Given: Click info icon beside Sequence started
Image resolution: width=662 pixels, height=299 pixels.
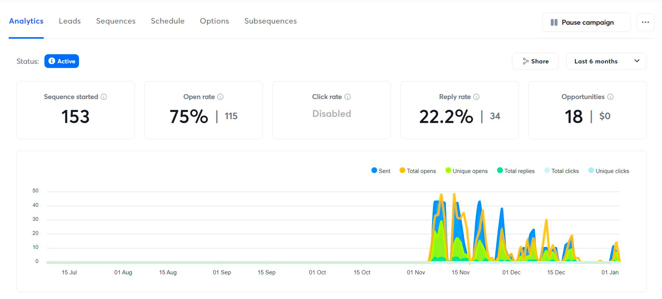Looking at the screenshot, I should tap(104, 97).
